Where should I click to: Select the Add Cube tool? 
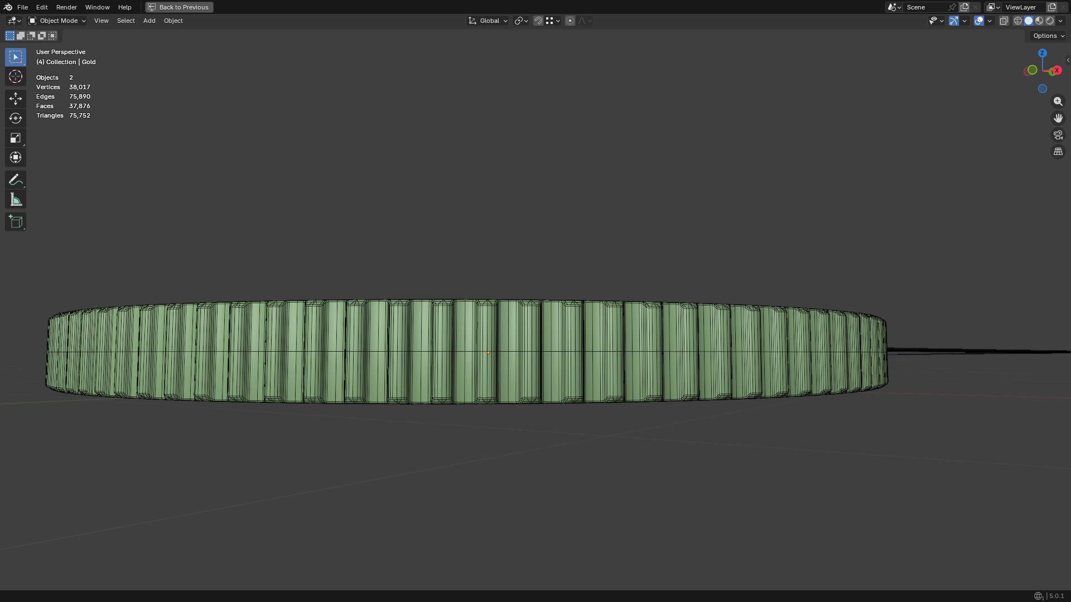click(x=16, y=222)
